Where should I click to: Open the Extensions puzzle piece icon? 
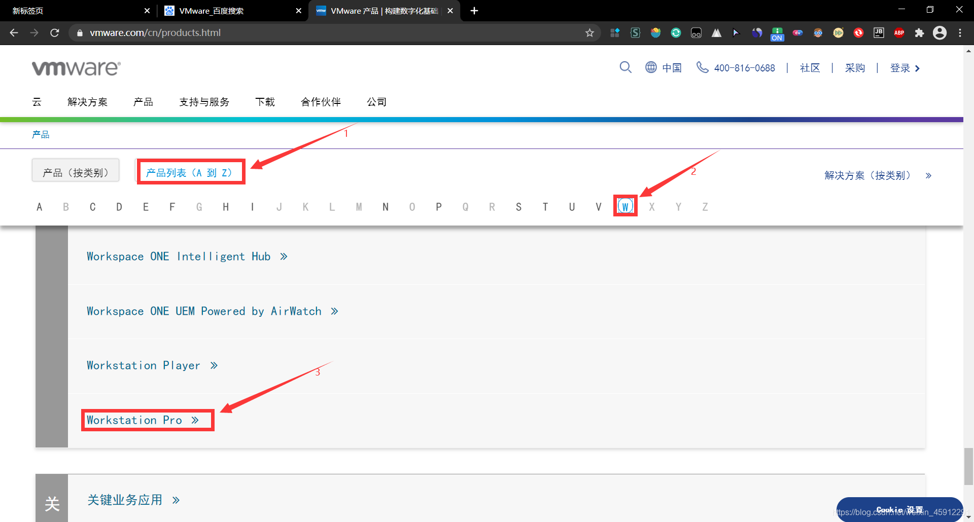919,33
